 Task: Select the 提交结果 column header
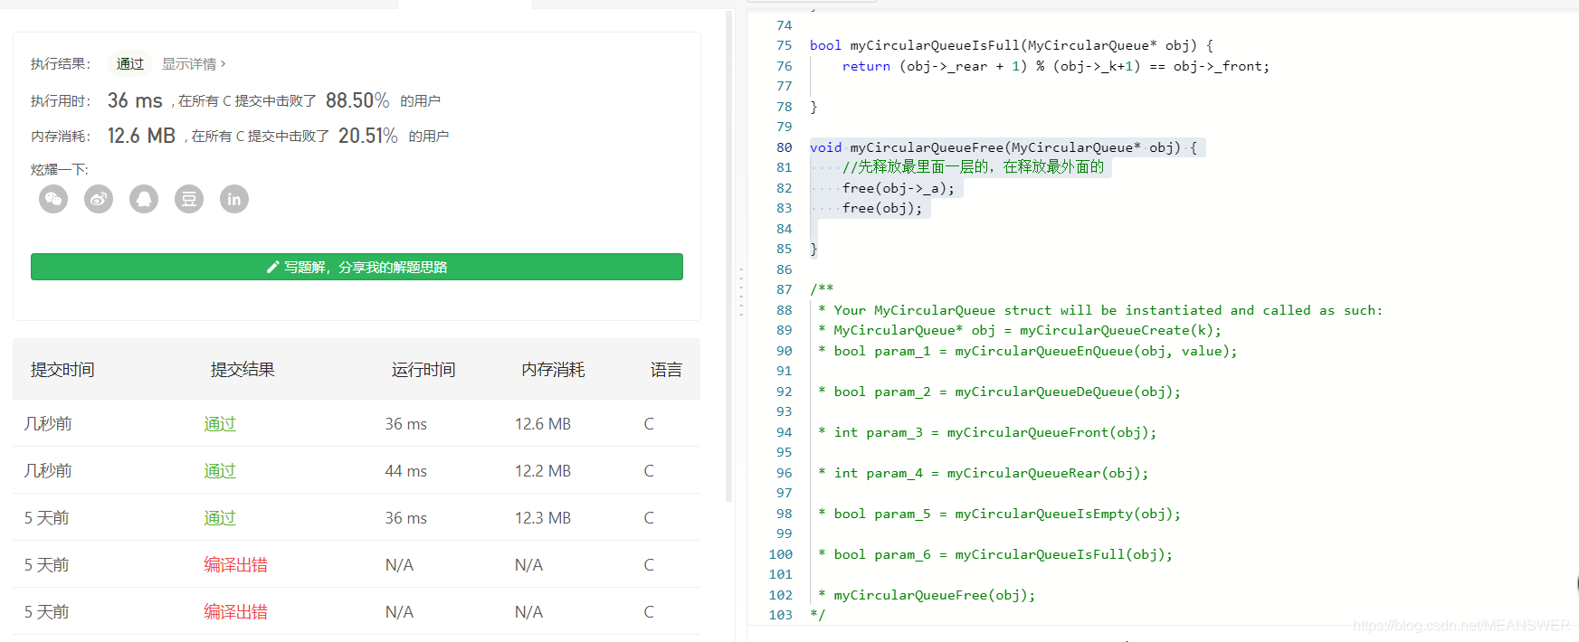click(243, 370)
